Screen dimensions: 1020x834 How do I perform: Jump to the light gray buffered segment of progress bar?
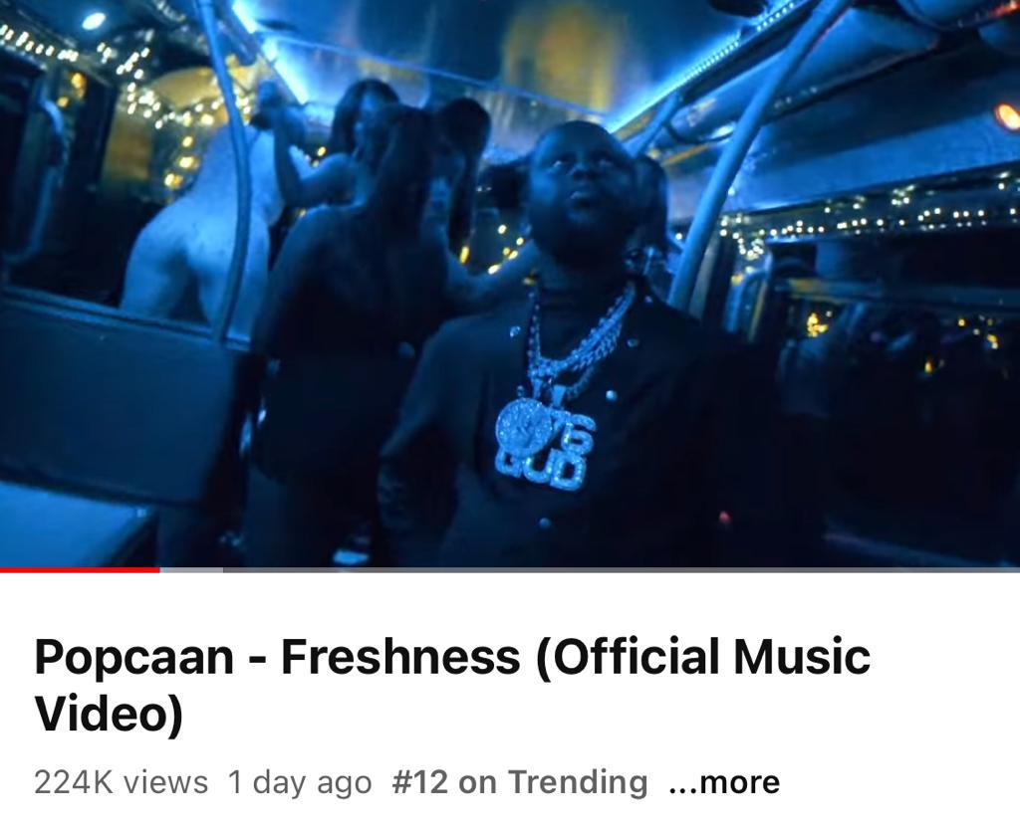(191, 570)
